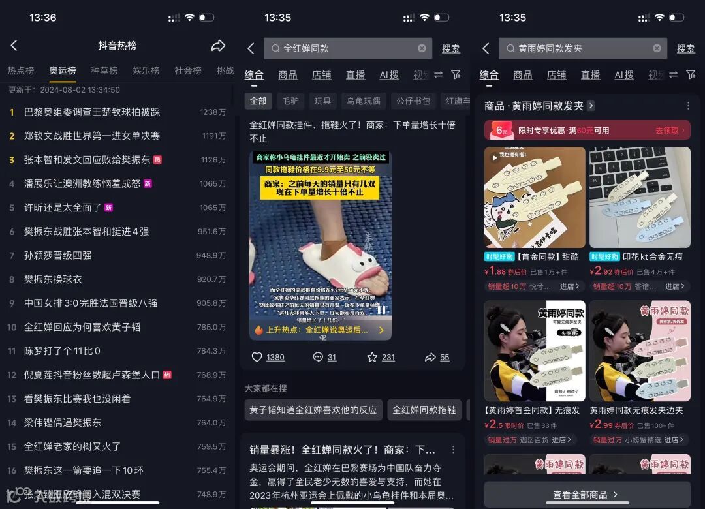Clear the 黄雨婷同款发夹 search text
705x509 pixels.
pyautogui.click(x=657, y=48)
